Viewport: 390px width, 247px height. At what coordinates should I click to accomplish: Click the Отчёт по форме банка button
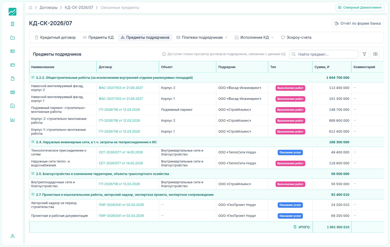coord(358,23)
